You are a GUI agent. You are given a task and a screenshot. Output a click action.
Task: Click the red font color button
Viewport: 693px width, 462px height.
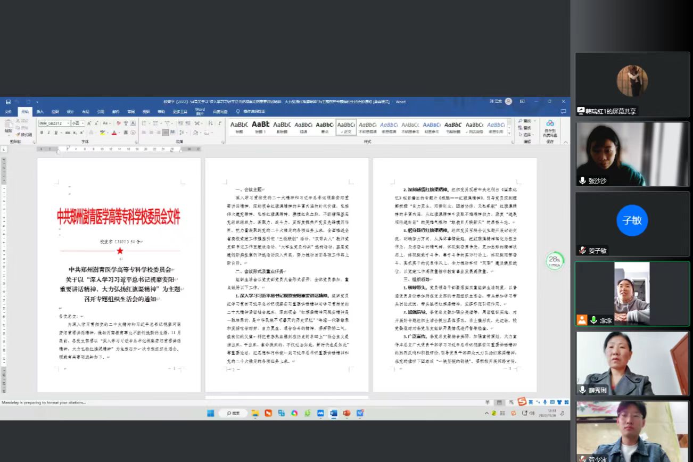click(x=114, y=133)
